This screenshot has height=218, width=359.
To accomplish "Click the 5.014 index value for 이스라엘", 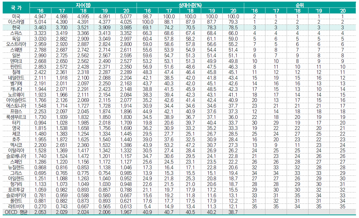I will (40, 22).
